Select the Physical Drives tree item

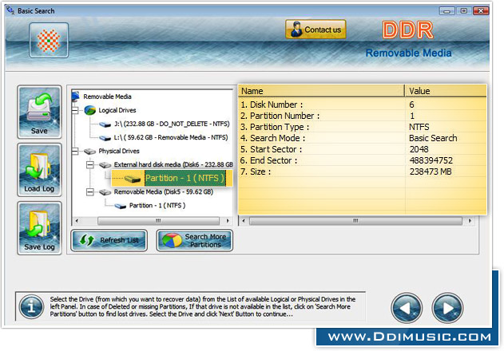[x=118, y=151]
